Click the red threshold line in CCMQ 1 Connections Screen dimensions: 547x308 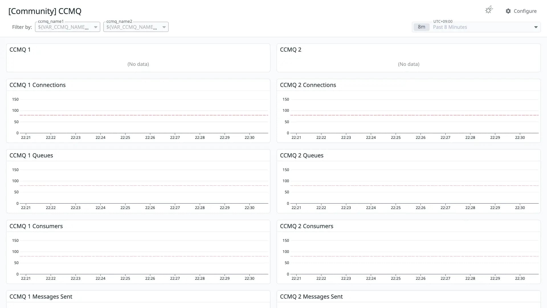coord(144,115)
